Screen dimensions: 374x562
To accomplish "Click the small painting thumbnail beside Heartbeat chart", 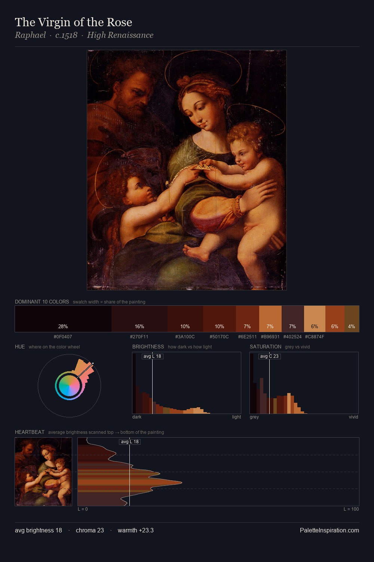I will pos(43,472).
